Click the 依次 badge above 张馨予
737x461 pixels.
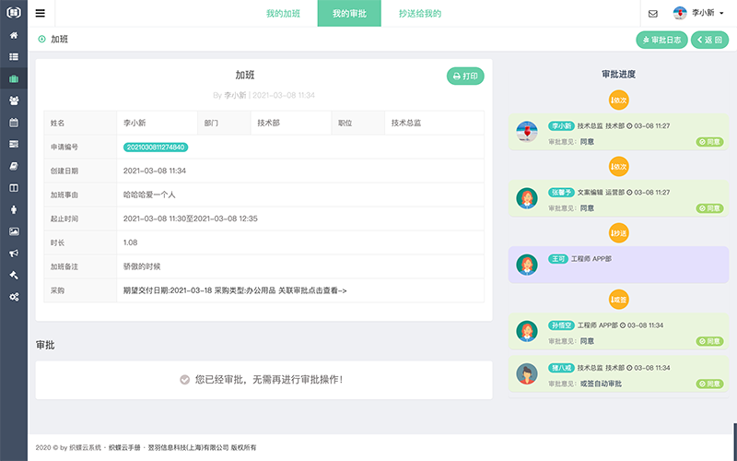tap(618, 167)
